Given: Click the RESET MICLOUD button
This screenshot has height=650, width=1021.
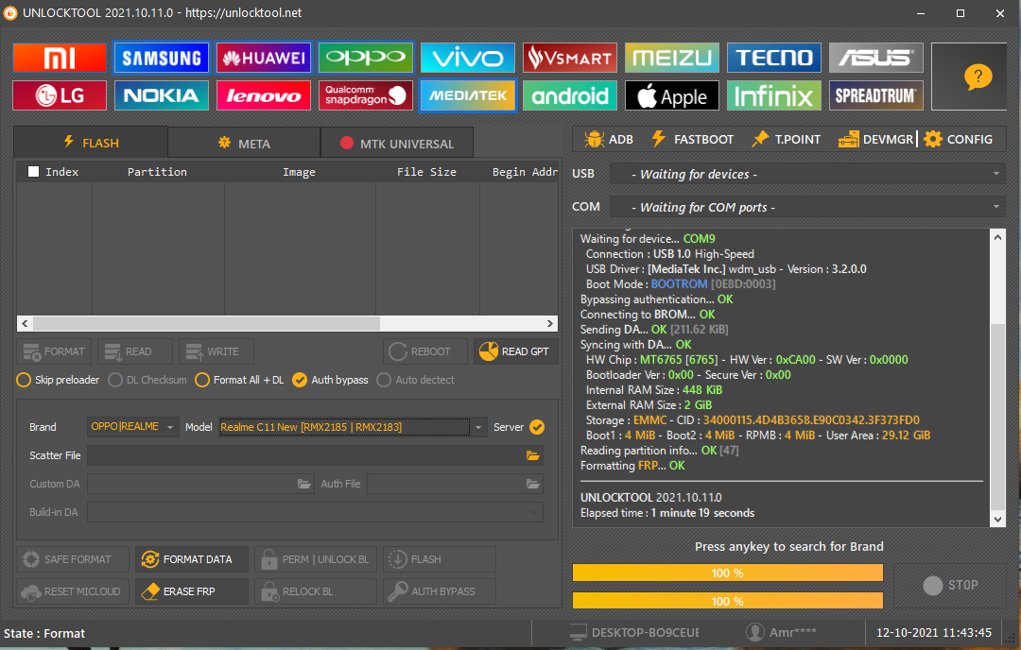Looking at the screenshot, I should pyautogui.click(x=73, y=591).
